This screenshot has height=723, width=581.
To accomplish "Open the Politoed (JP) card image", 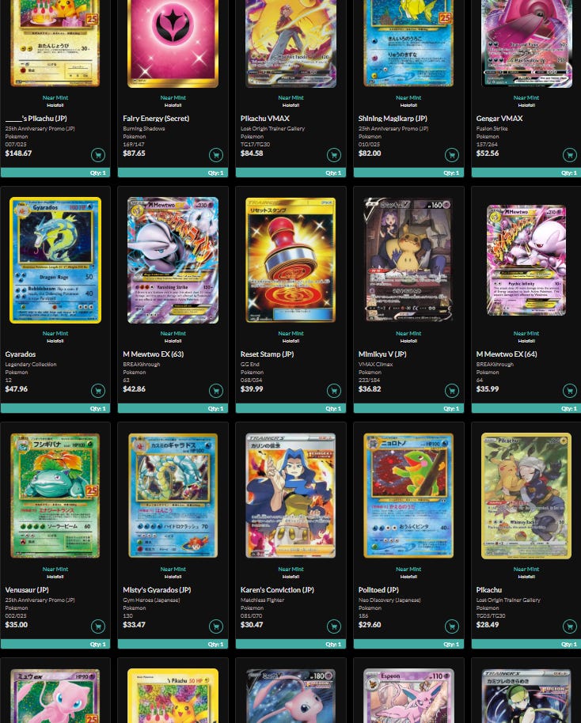I will pyautogui.click(x=408, y=496).
